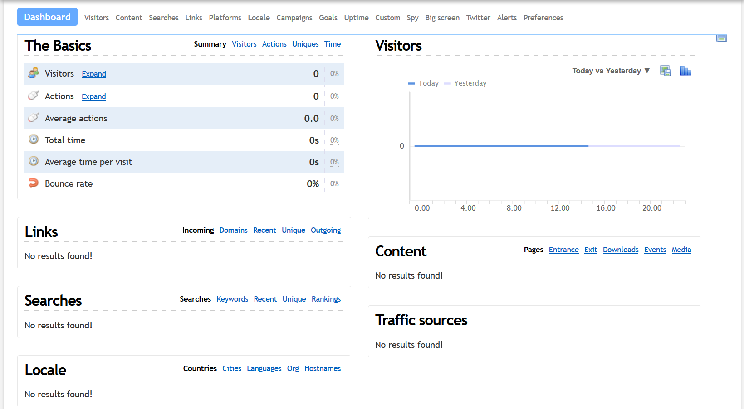This screenshot has height=409, width=744.
Task: Show Recent in the Links panel
Action: 264,230
